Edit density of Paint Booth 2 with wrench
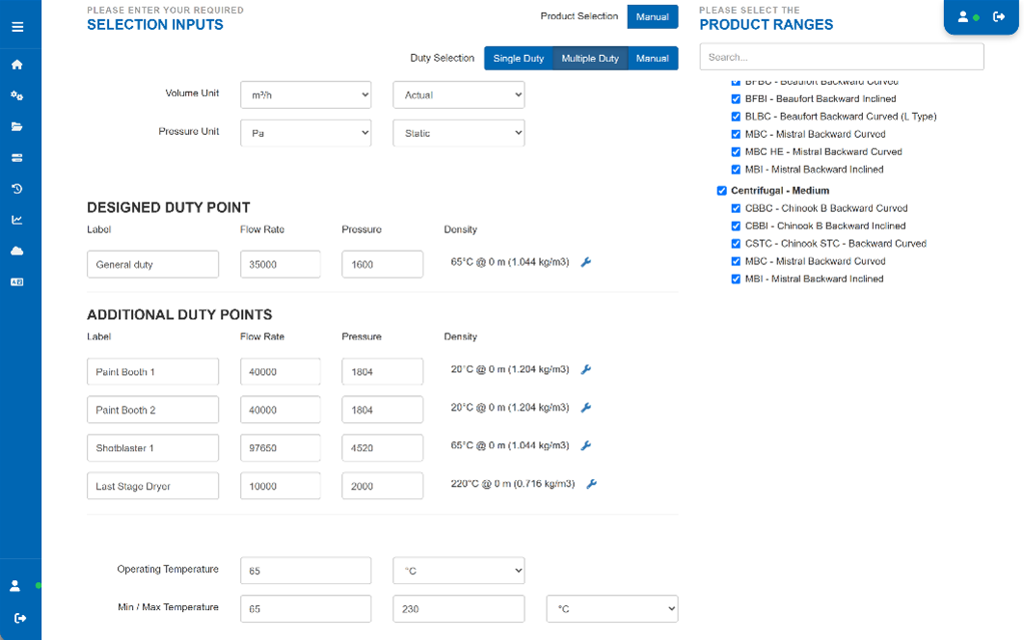 pyautogui.click(x=586, y=408)
